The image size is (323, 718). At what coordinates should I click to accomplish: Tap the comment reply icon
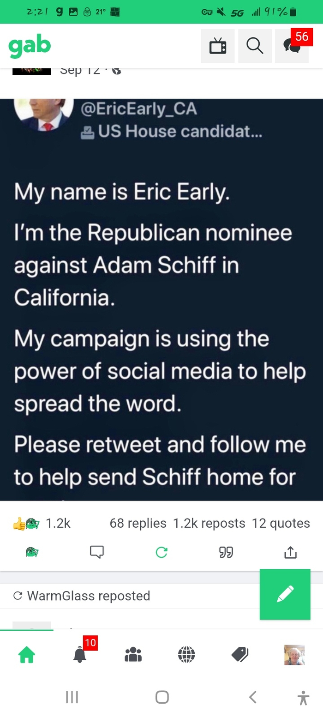97,551
